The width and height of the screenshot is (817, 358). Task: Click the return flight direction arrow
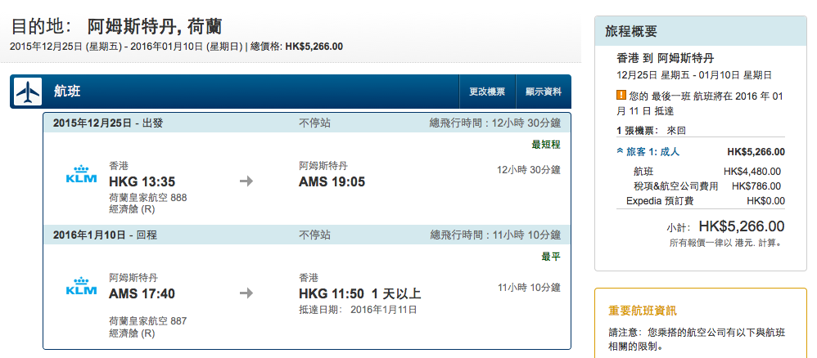tap(246, 293)
